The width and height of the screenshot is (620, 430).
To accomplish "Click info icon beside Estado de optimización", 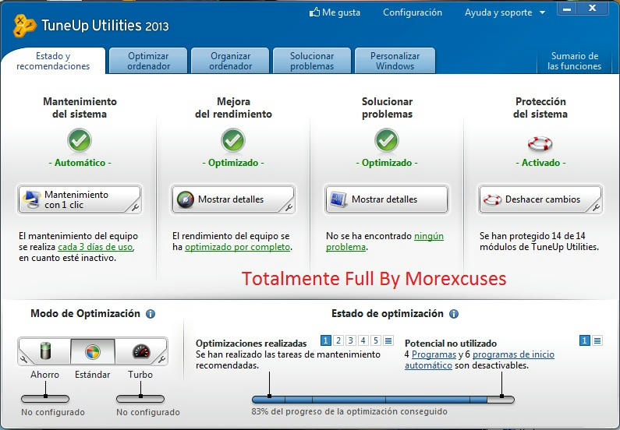I will tap(454, 314).
